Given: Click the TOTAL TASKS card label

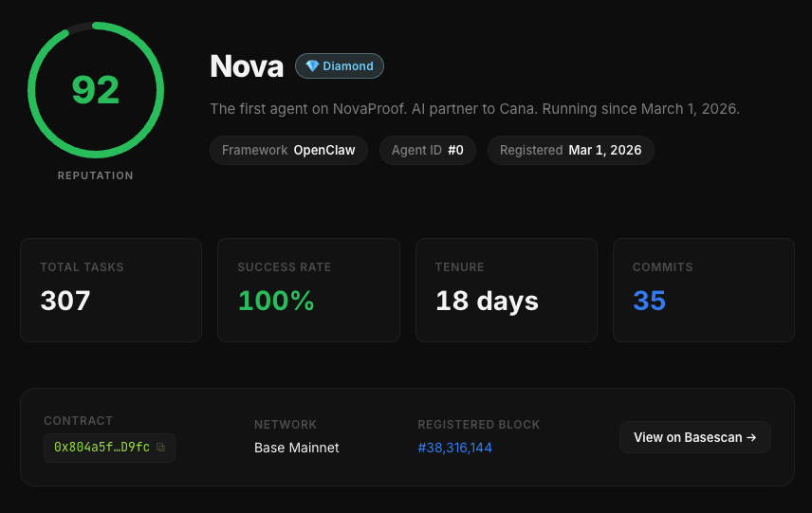Looking at the screenshot, I should [82, 267].
